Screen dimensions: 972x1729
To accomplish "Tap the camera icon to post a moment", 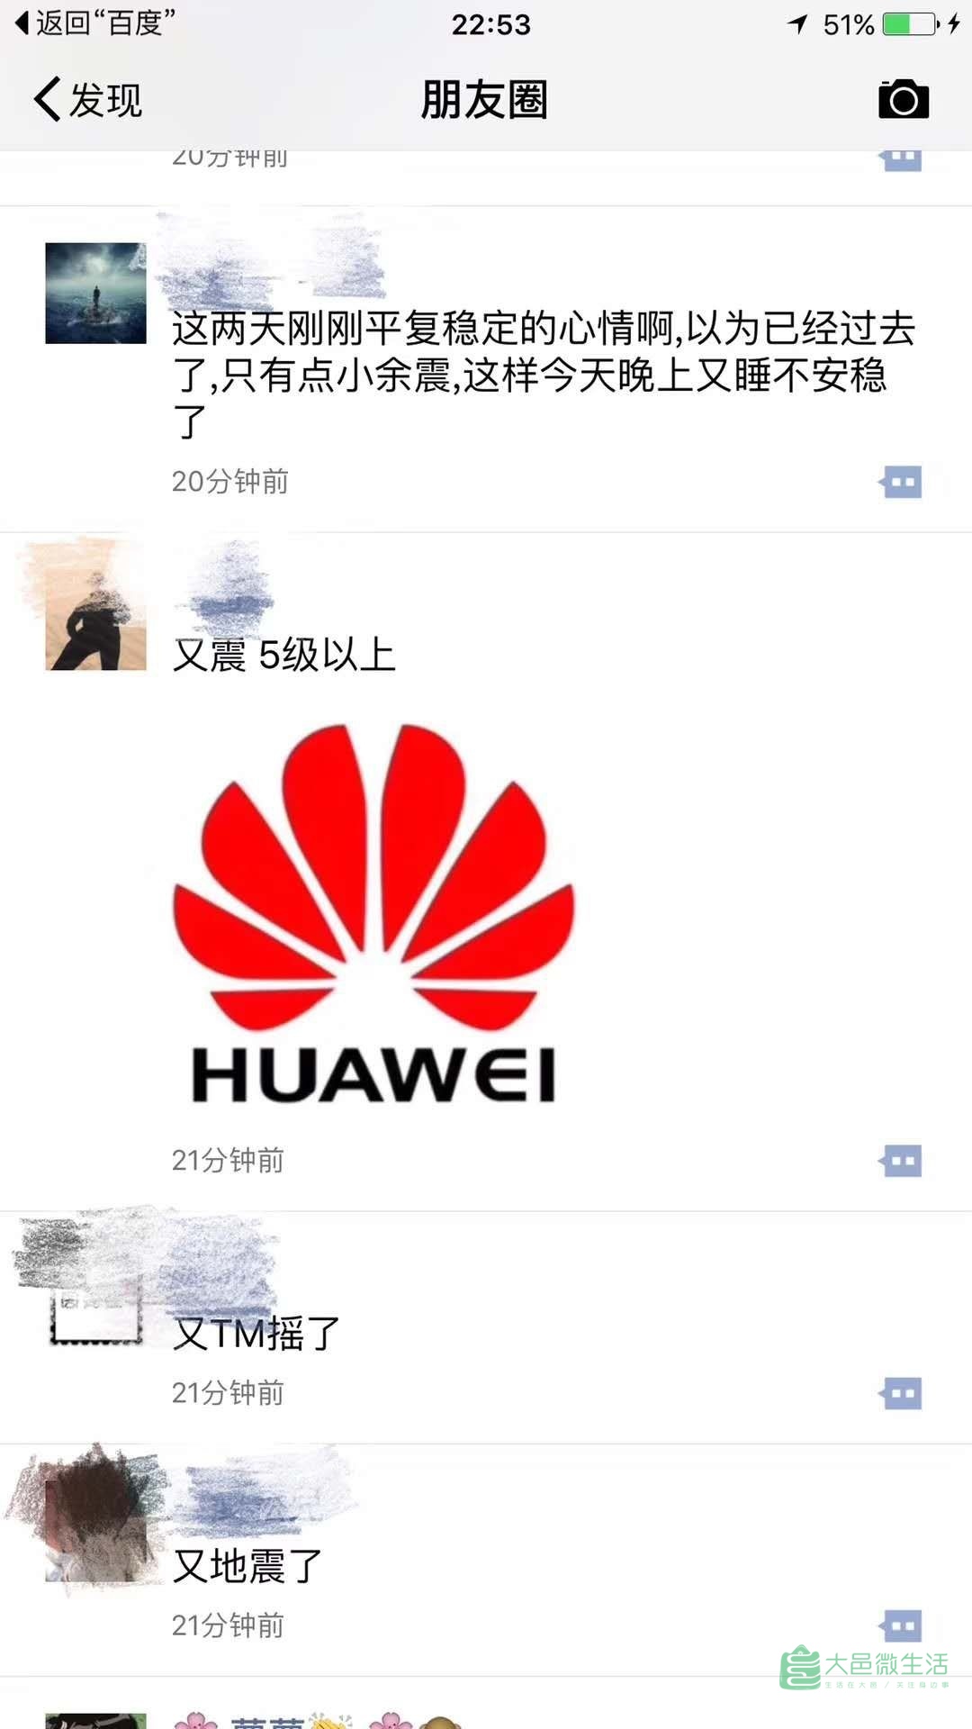I will click(x=904, y=99).
